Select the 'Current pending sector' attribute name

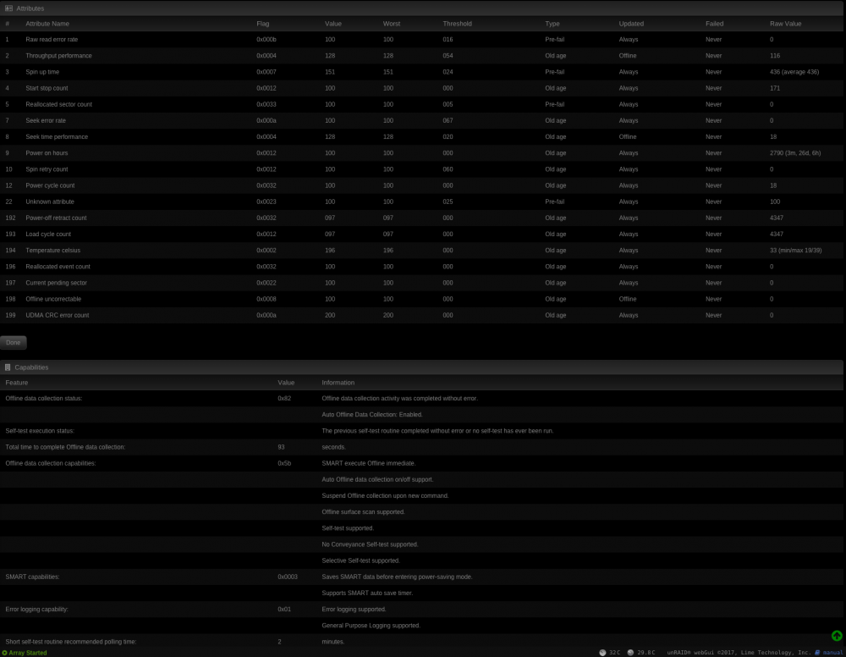click(x=56, y=282)
